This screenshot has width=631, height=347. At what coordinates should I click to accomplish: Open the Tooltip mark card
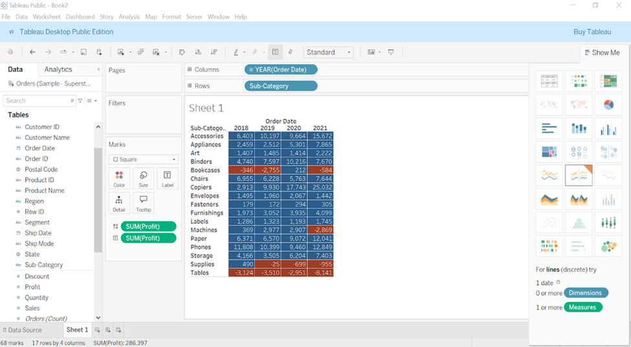143,203
